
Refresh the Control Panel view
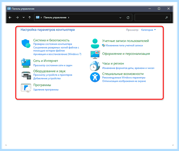(128, 18)
